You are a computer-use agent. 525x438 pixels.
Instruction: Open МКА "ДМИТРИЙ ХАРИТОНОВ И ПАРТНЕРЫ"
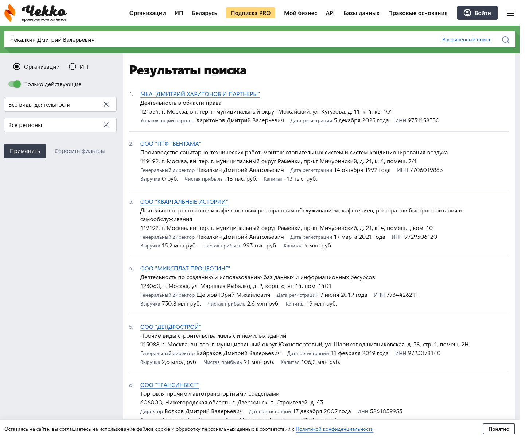200,94
